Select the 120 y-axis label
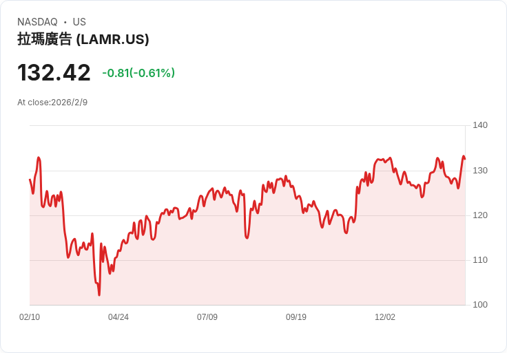The width and height of the screenshot is (507, 353). click(x=480, y=215)
